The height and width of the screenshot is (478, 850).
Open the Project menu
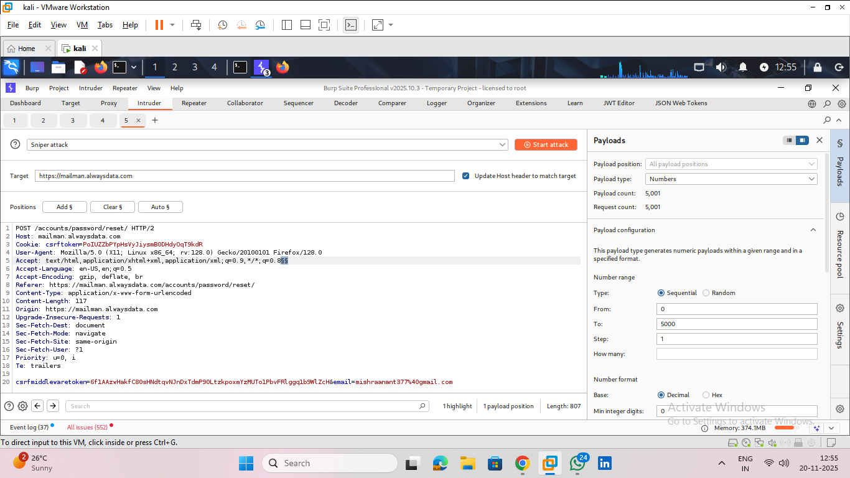59,88
